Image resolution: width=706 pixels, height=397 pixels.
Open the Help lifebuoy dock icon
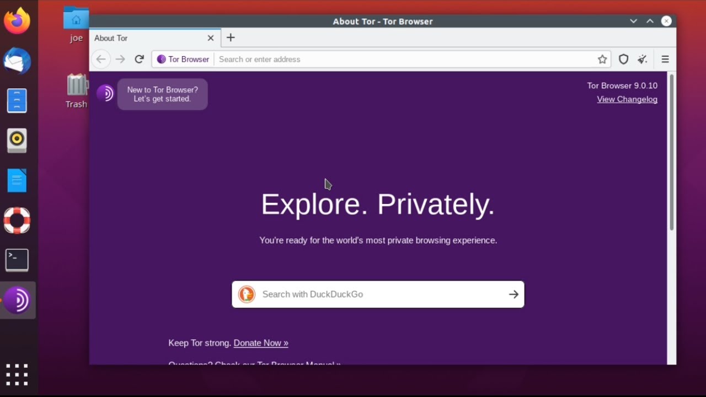tap(17, 221)
